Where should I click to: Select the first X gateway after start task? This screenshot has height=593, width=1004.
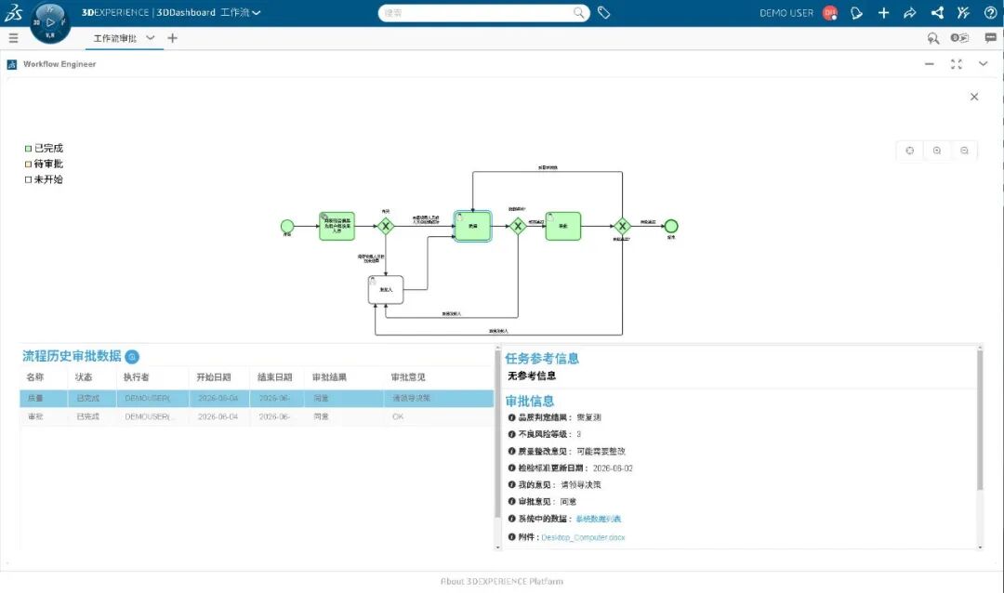(386, 226)
